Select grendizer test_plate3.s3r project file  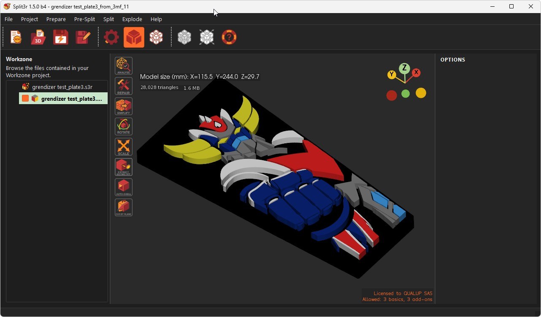pyautogui.click(x=63, y=87)
